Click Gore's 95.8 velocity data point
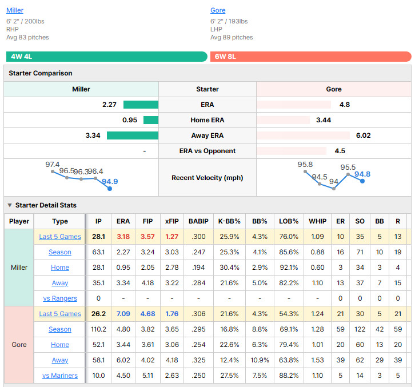 click(305, 171)
